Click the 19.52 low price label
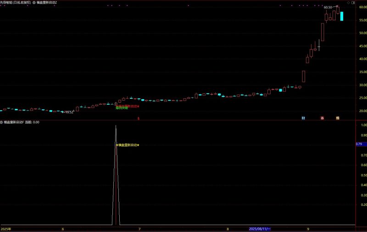This screenshot has height=232, width=367. (x=69, y=112)
